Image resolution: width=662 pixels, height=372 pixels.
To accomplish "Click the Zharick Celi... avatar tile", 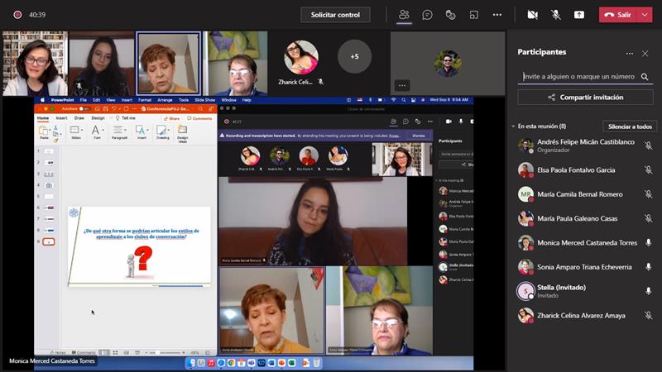I will tap(301, 58).
